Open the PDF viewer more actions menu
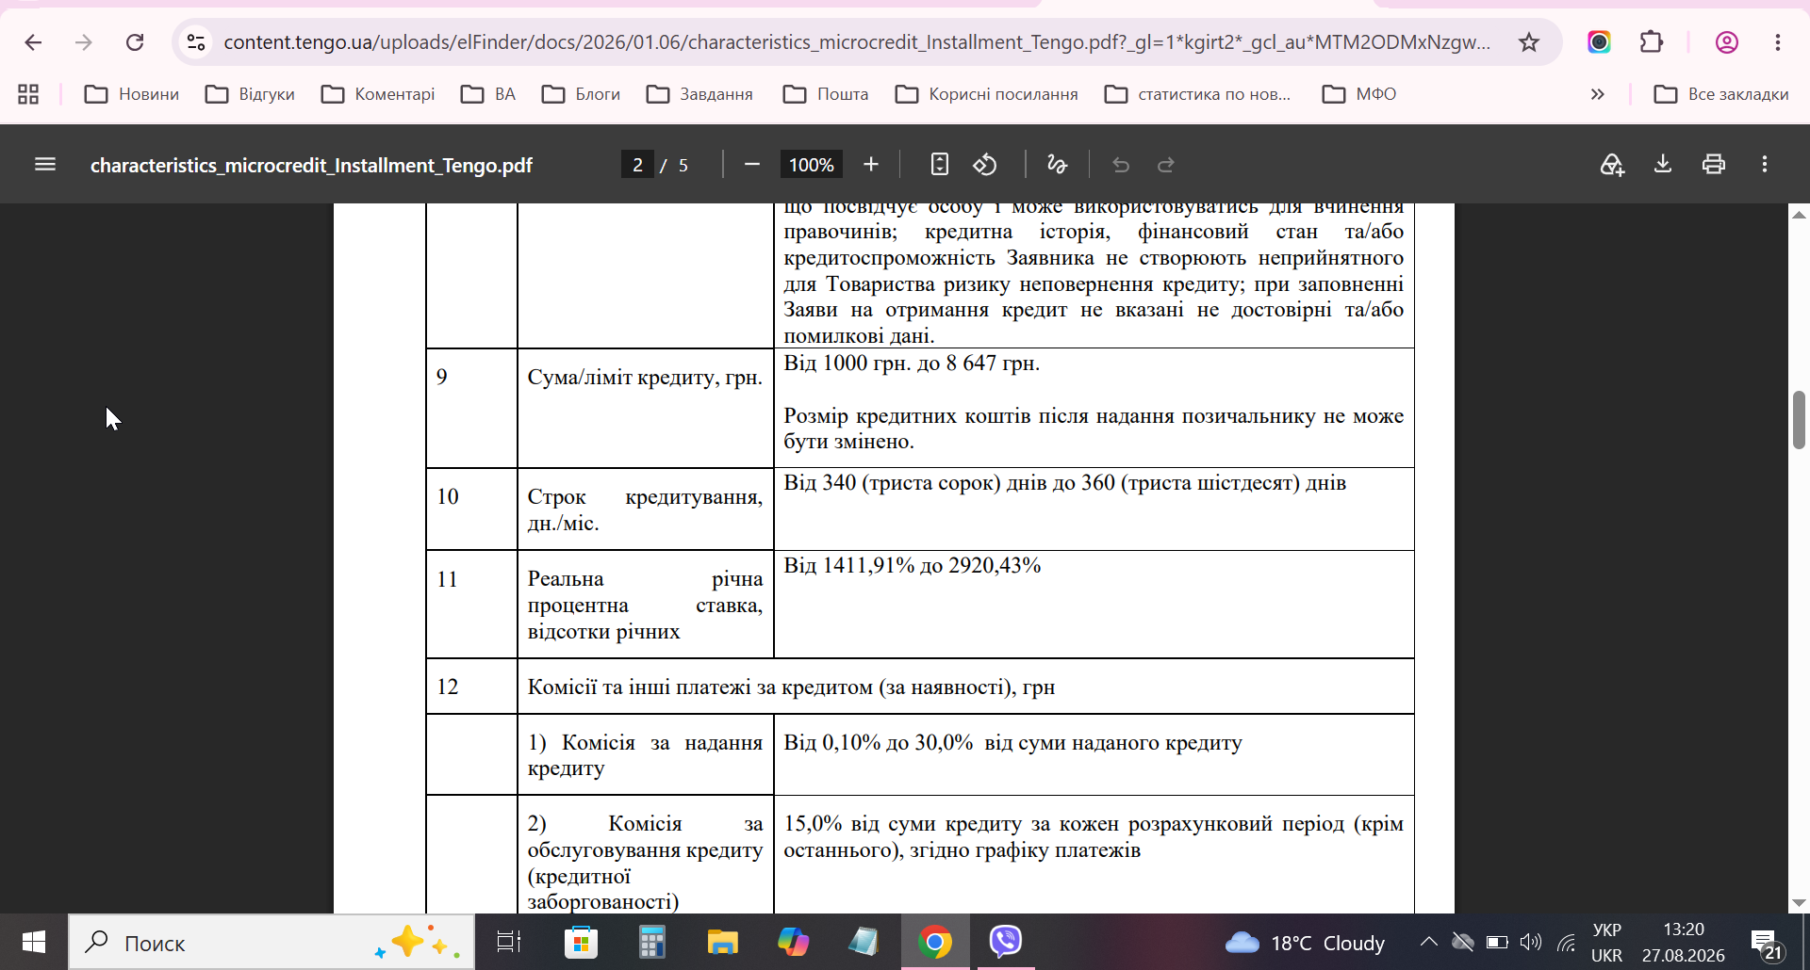Viewport: 1810px width, 970px height. click(x=1765, y=165)
